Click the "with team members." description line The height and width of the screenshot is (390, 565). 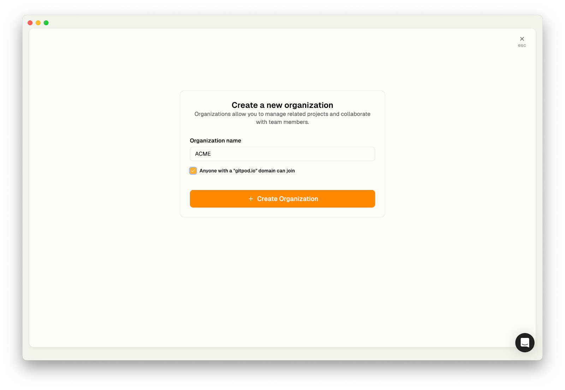point(282,122)
